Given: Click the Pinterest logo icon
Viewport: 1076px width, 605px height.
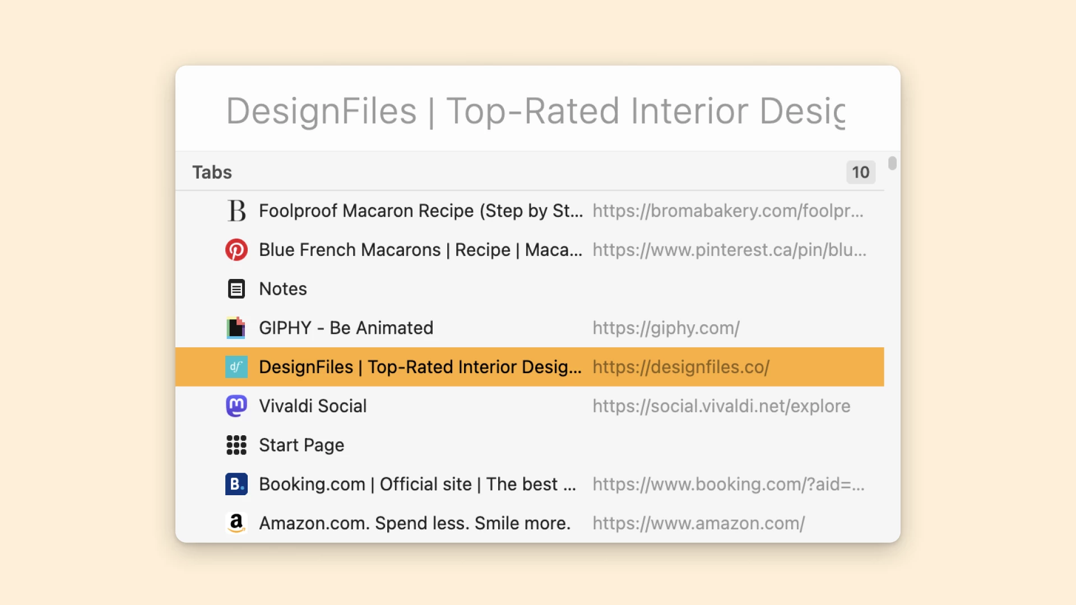Looking at the screenshot, I should coord(236,250).
